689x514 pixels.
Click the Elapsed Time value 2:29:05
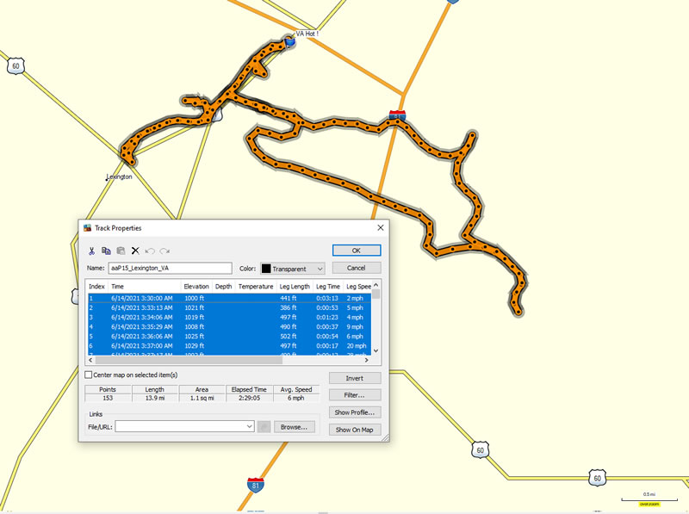pos(249,398)
